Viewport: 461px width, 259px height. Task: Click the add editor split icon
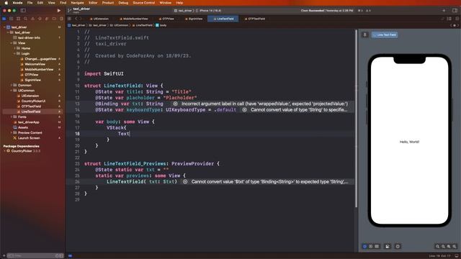point(457,19)
